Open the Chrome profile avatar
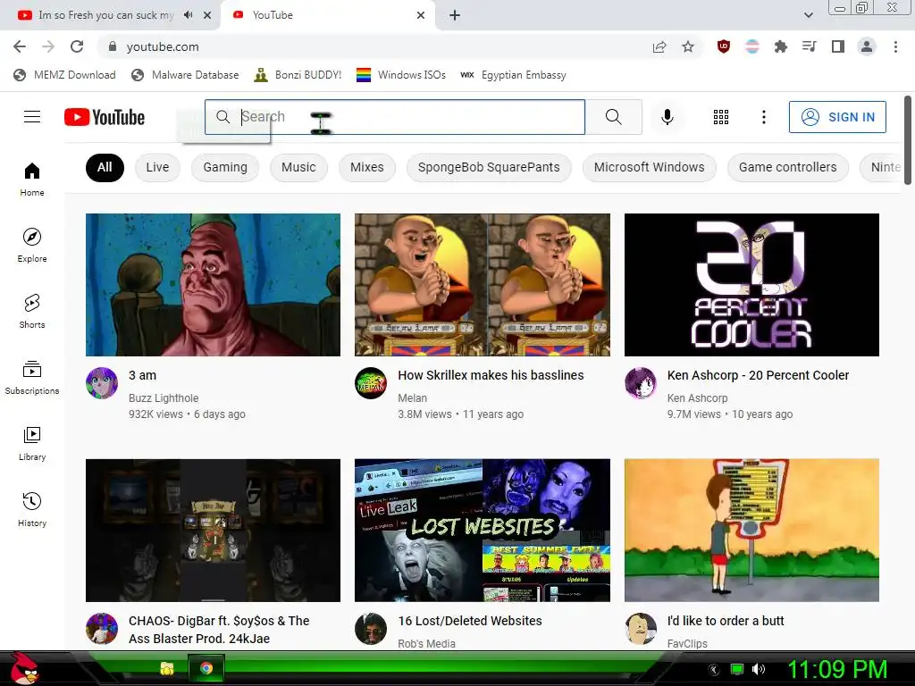 (867, 46)
